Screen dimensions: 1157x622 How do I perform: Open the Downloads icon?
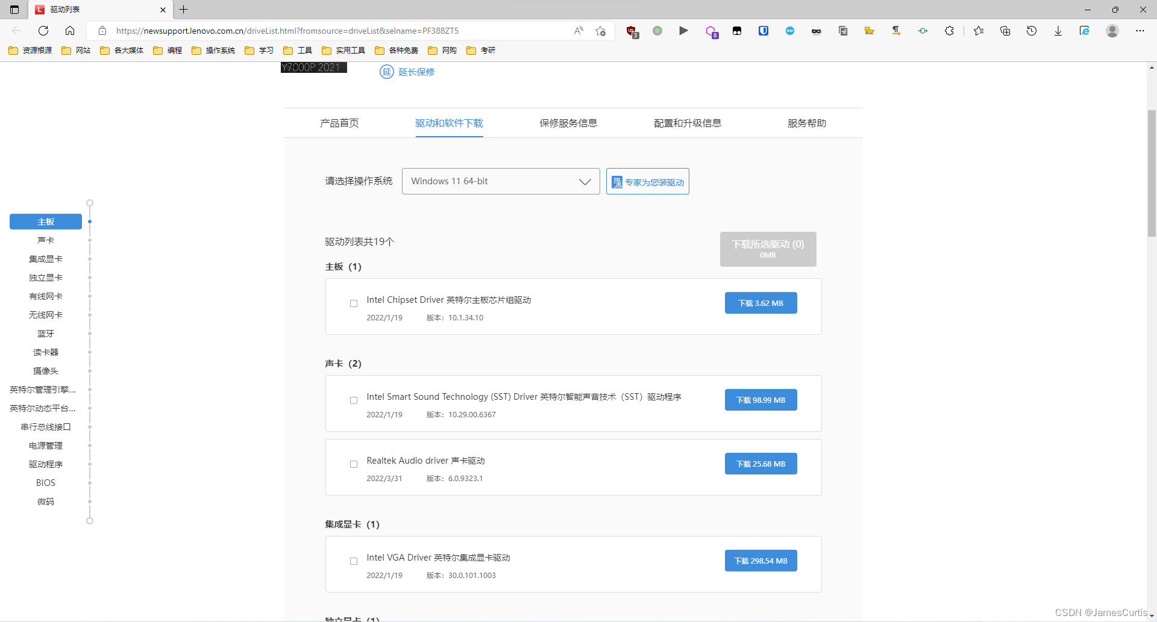coord(1058,31)
